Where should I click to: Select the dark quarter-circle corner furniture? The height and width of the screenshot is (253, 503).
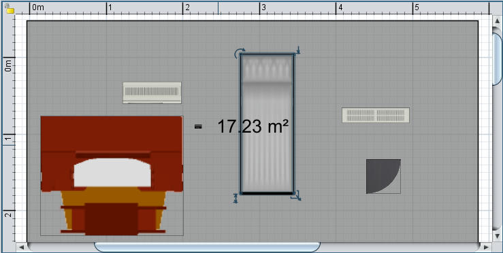[383, 176]
